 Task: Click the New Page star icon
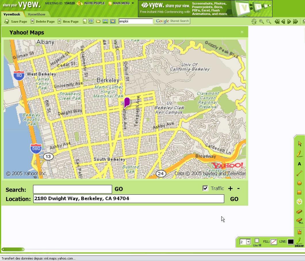point(59,21)
